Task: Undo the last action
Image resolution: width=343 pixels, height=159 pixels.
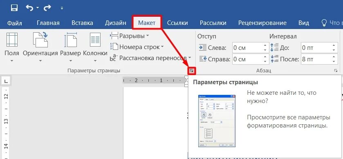Action: click(x=30, y=8)
